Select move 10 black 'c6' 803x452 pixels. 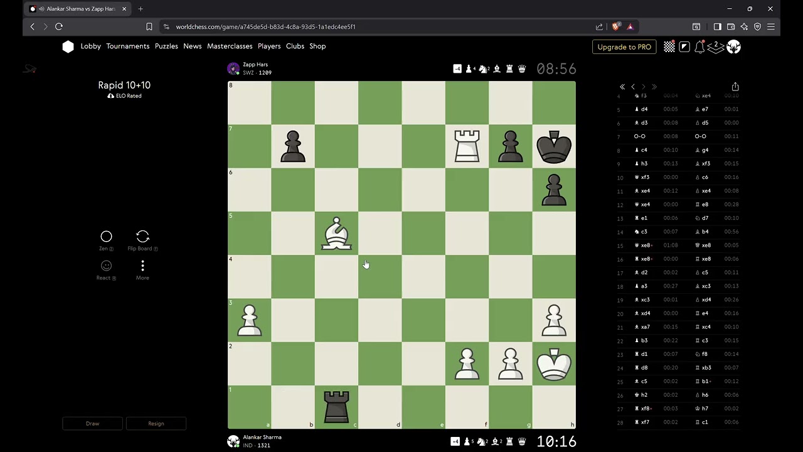click(705, 178)
